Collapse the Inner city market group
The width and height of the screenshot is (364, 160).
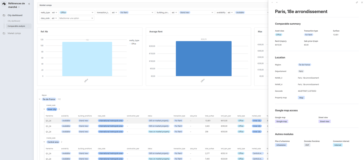(44, 109)
